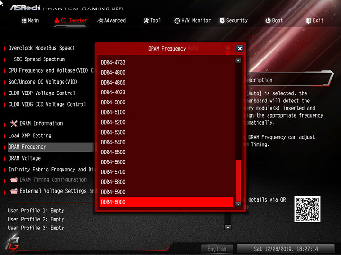Click the QR code image
Image resolution: width=341 pixels, height=255 pixels.
point(307,209)
